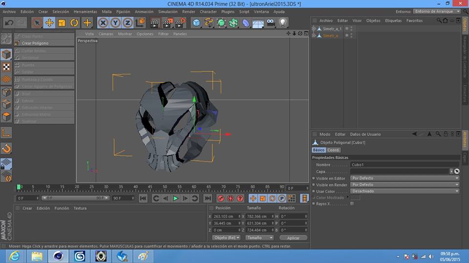Toggle the Z axis lock

click(128, 23)
